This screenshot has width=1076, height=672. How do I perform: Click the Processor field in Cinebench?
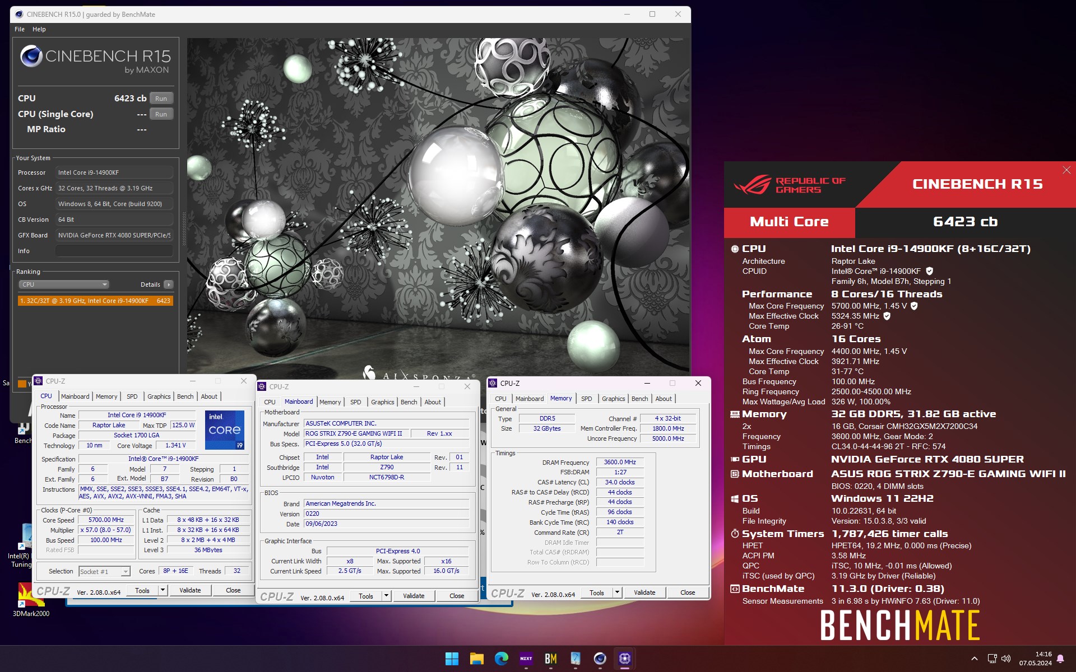[x=114, y=172]
